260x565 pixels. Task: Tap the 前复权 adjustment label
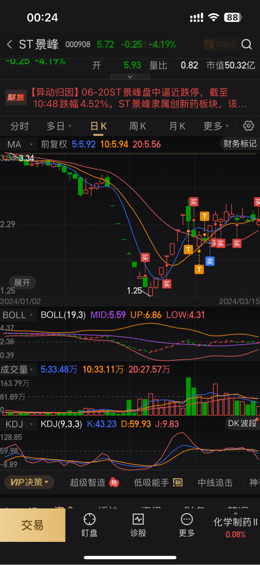[54, 144]
